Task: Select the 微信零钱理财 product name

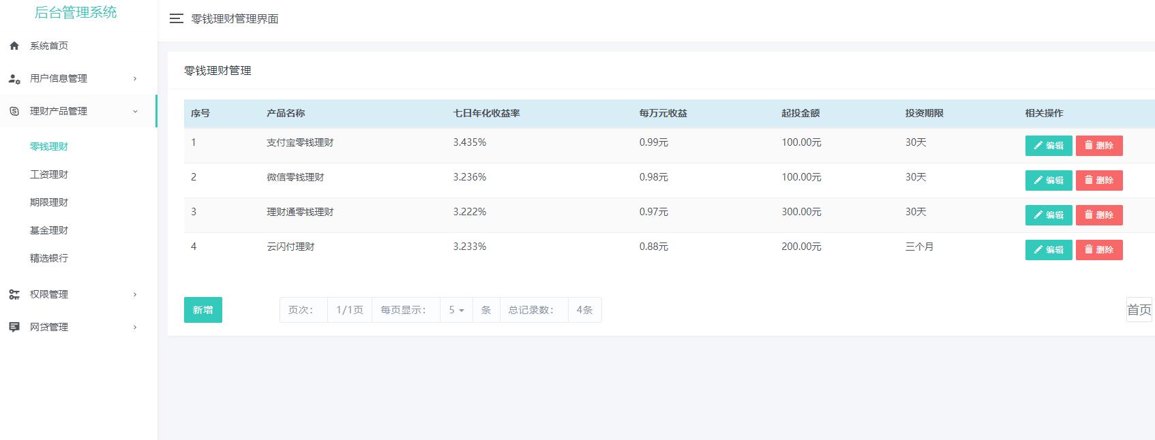Action: click(295, 177)
